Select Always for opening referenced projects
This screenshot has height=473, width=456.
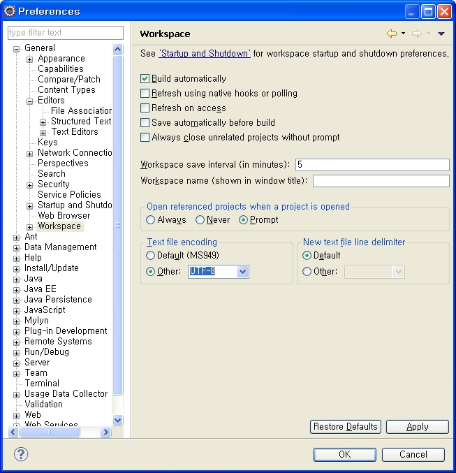coord(151,220)
